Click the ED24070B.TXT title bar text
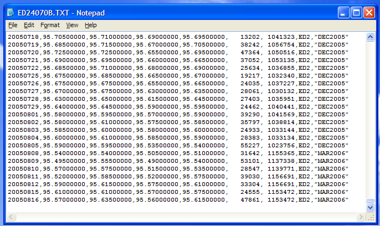Viewport: 380px width, 226px height. point(61,12)
